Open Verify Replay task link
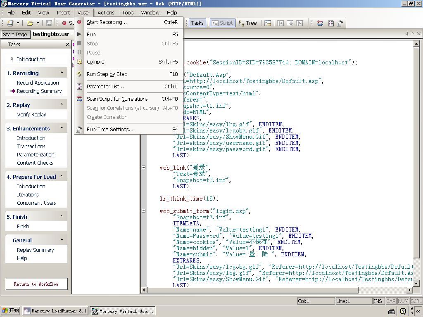 click(31, 115)
